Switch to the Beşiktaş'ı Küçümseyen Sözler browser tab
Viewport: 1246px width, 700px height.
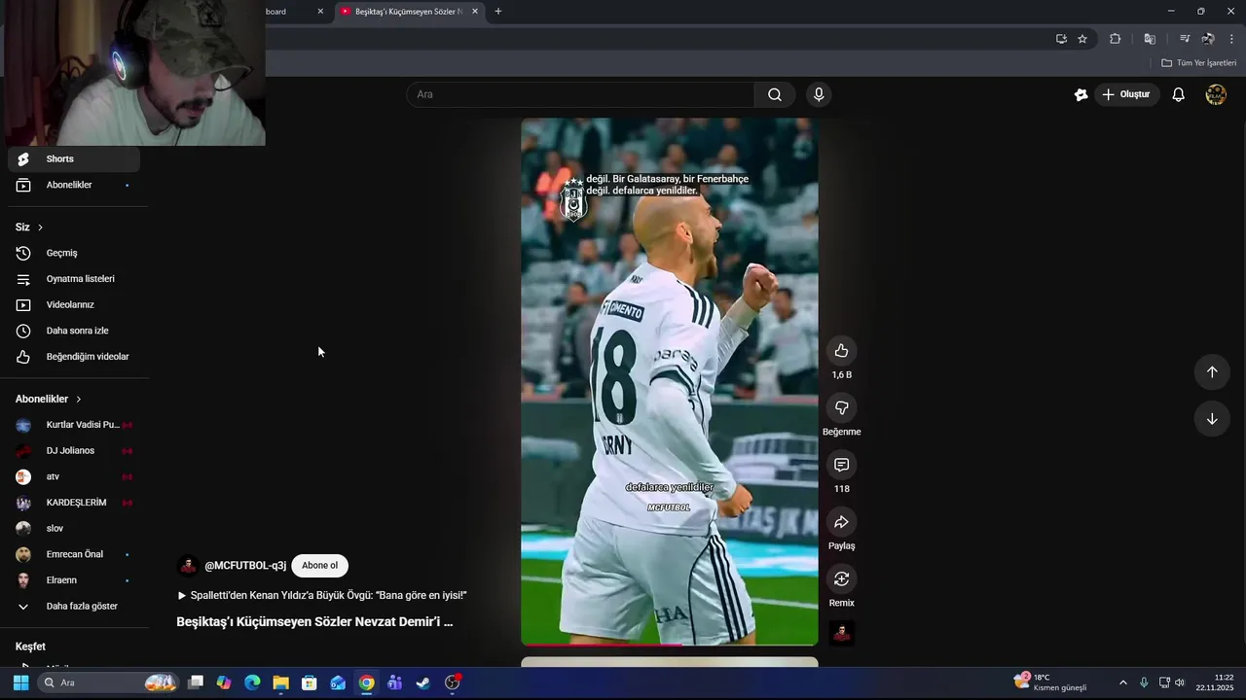click(x=409, y=12)
